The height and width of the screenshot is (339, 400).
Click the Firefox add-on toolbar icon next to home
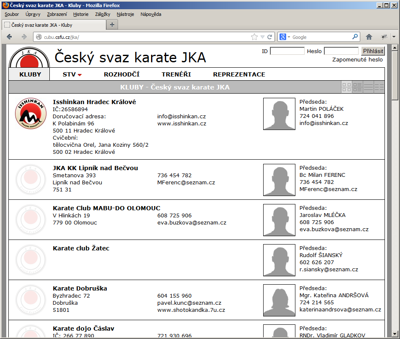(x=384, y=37)
